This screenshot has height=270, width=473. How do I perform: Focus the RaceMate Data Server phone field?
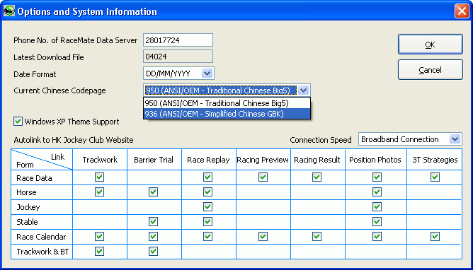[x=178, y=40]
